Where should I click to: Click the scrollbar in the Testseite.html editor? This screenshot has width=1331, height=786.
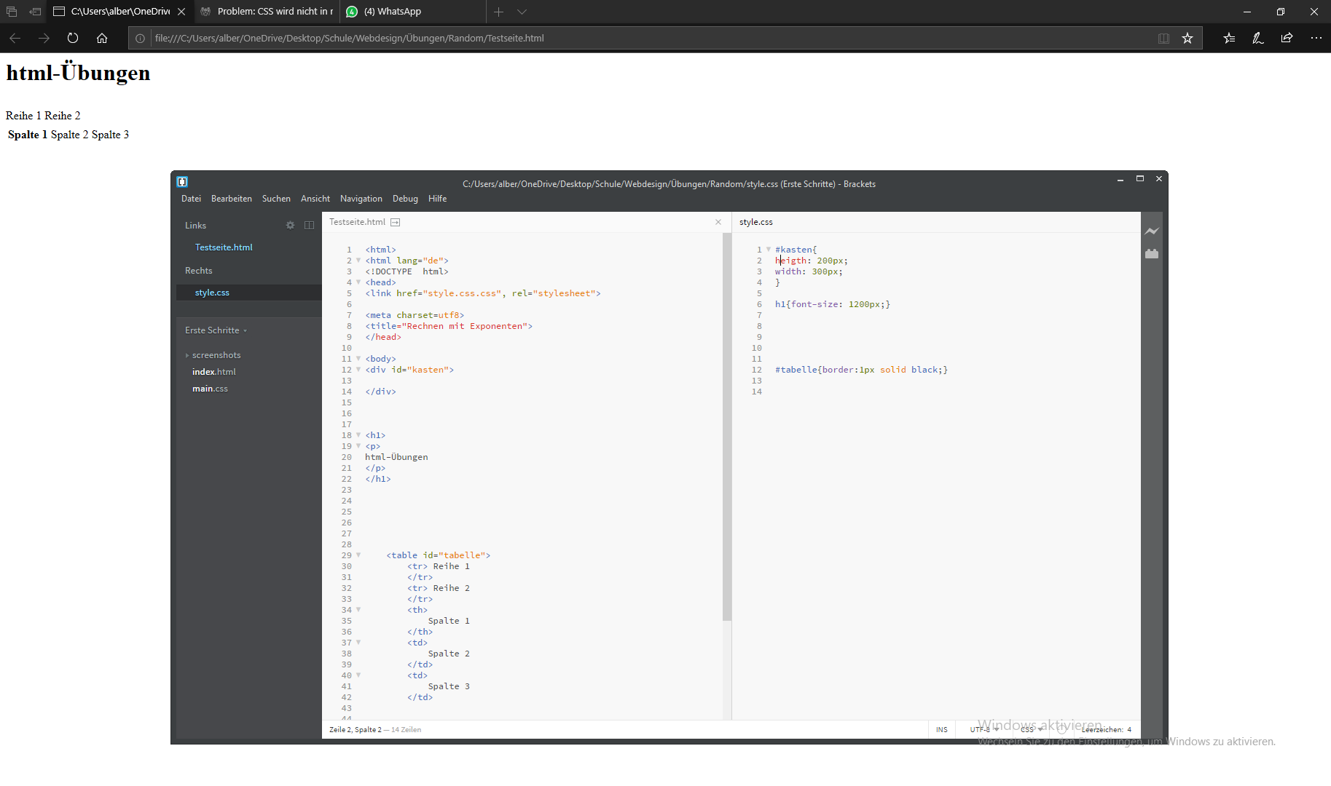pyautogui.click(x=726, y=427)
